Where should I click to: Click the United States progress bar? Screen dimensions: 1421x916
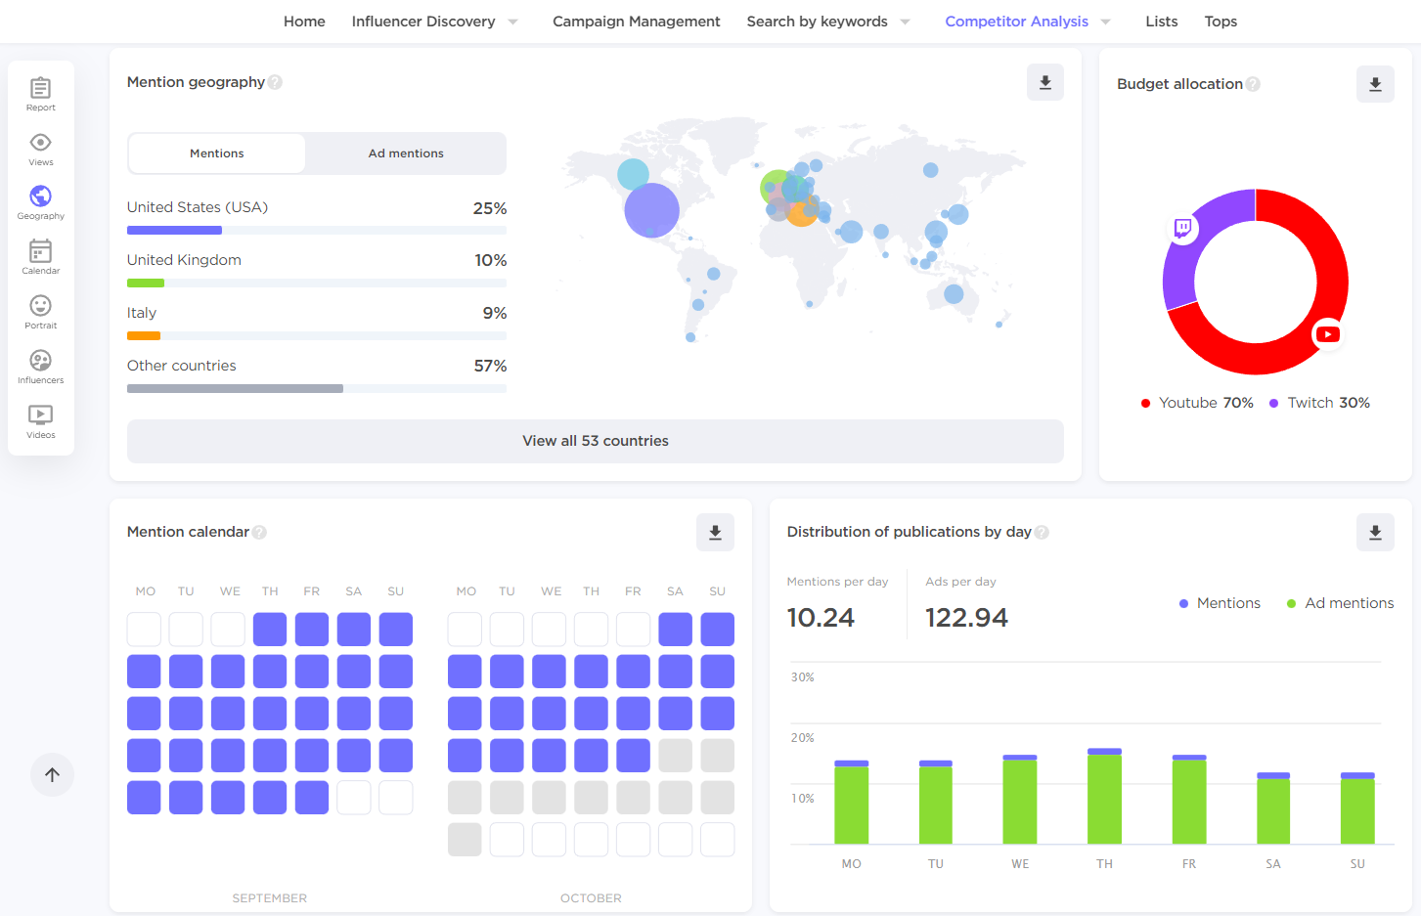pos(174,231)
